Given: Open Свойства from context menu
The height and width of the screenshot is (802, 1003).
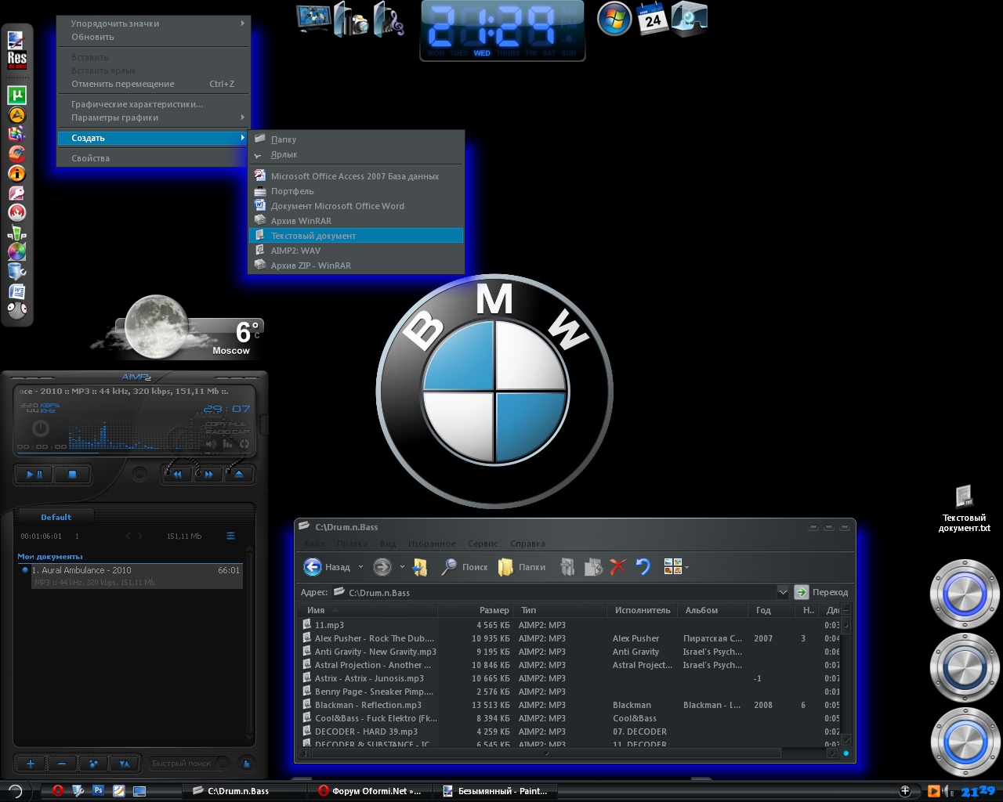Looking at the screenshot, I should 154,158.
